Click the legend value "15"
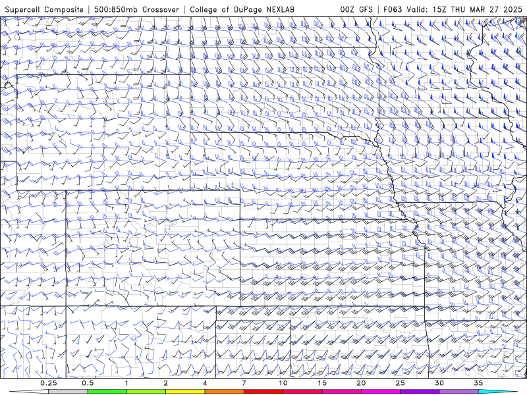 coord(322,383)
